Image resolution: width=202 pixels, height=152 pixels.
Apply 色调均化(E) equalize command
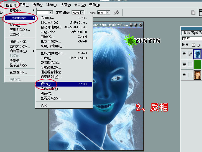[64, 89]
